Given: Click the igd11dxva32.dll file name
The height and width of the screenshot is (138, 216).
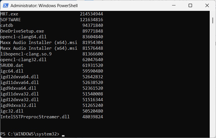Looking at the screenshot, I should [19, 94].
